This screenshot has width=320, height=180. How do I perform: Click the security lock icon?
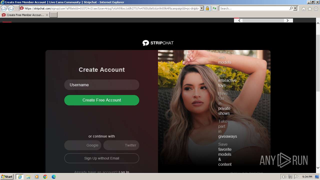click(x=207, y=8)
